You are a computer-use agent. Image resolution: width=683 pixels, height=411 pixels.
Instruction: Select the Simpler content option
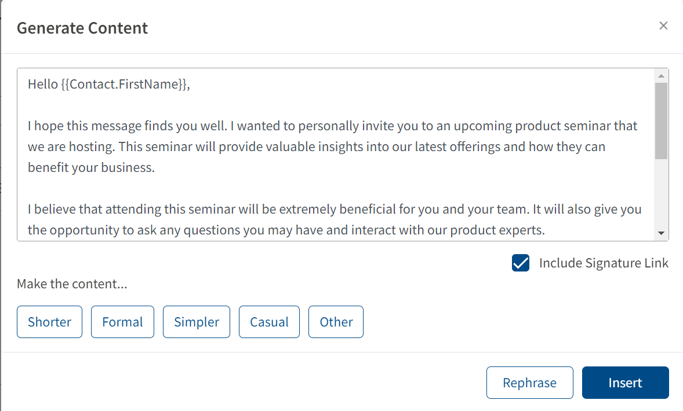(x=197, y=322)
